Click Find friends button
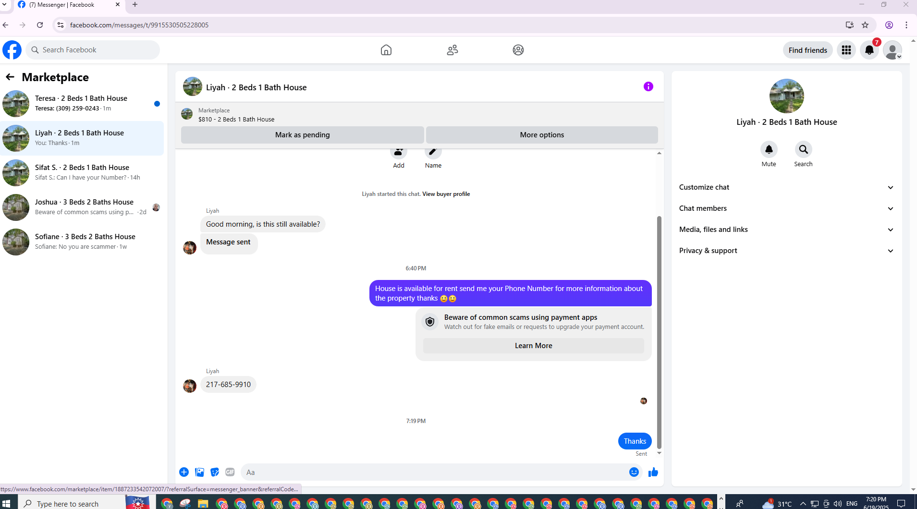This screenshot has width=917, height=509. click(807, 50)
